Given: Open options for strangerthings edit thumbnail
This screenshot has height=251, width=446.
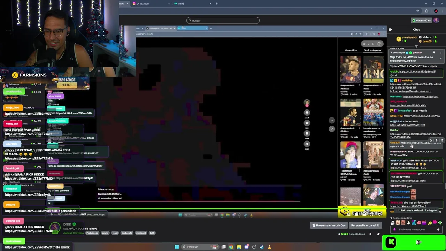Looking at the screenshot, I should coord(383,171).
